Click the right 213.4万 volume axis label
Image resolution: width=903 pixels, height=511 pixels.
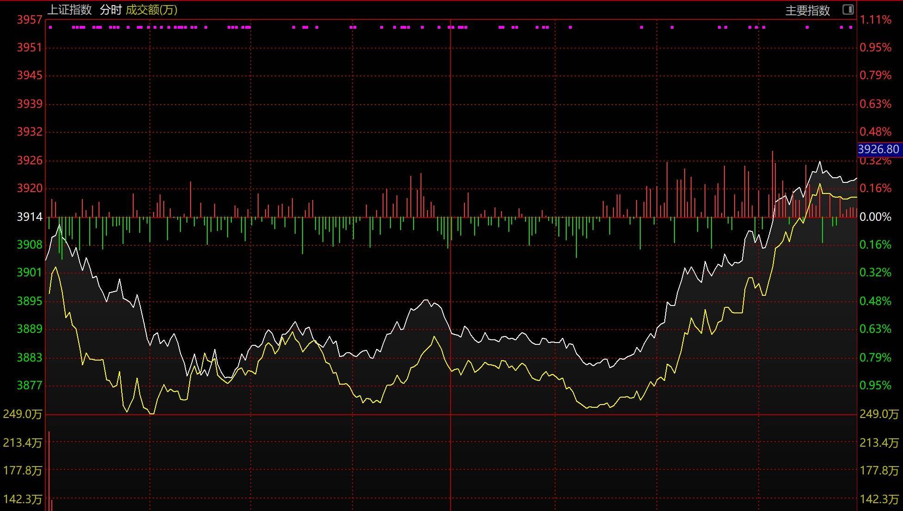tap(879, 442)
